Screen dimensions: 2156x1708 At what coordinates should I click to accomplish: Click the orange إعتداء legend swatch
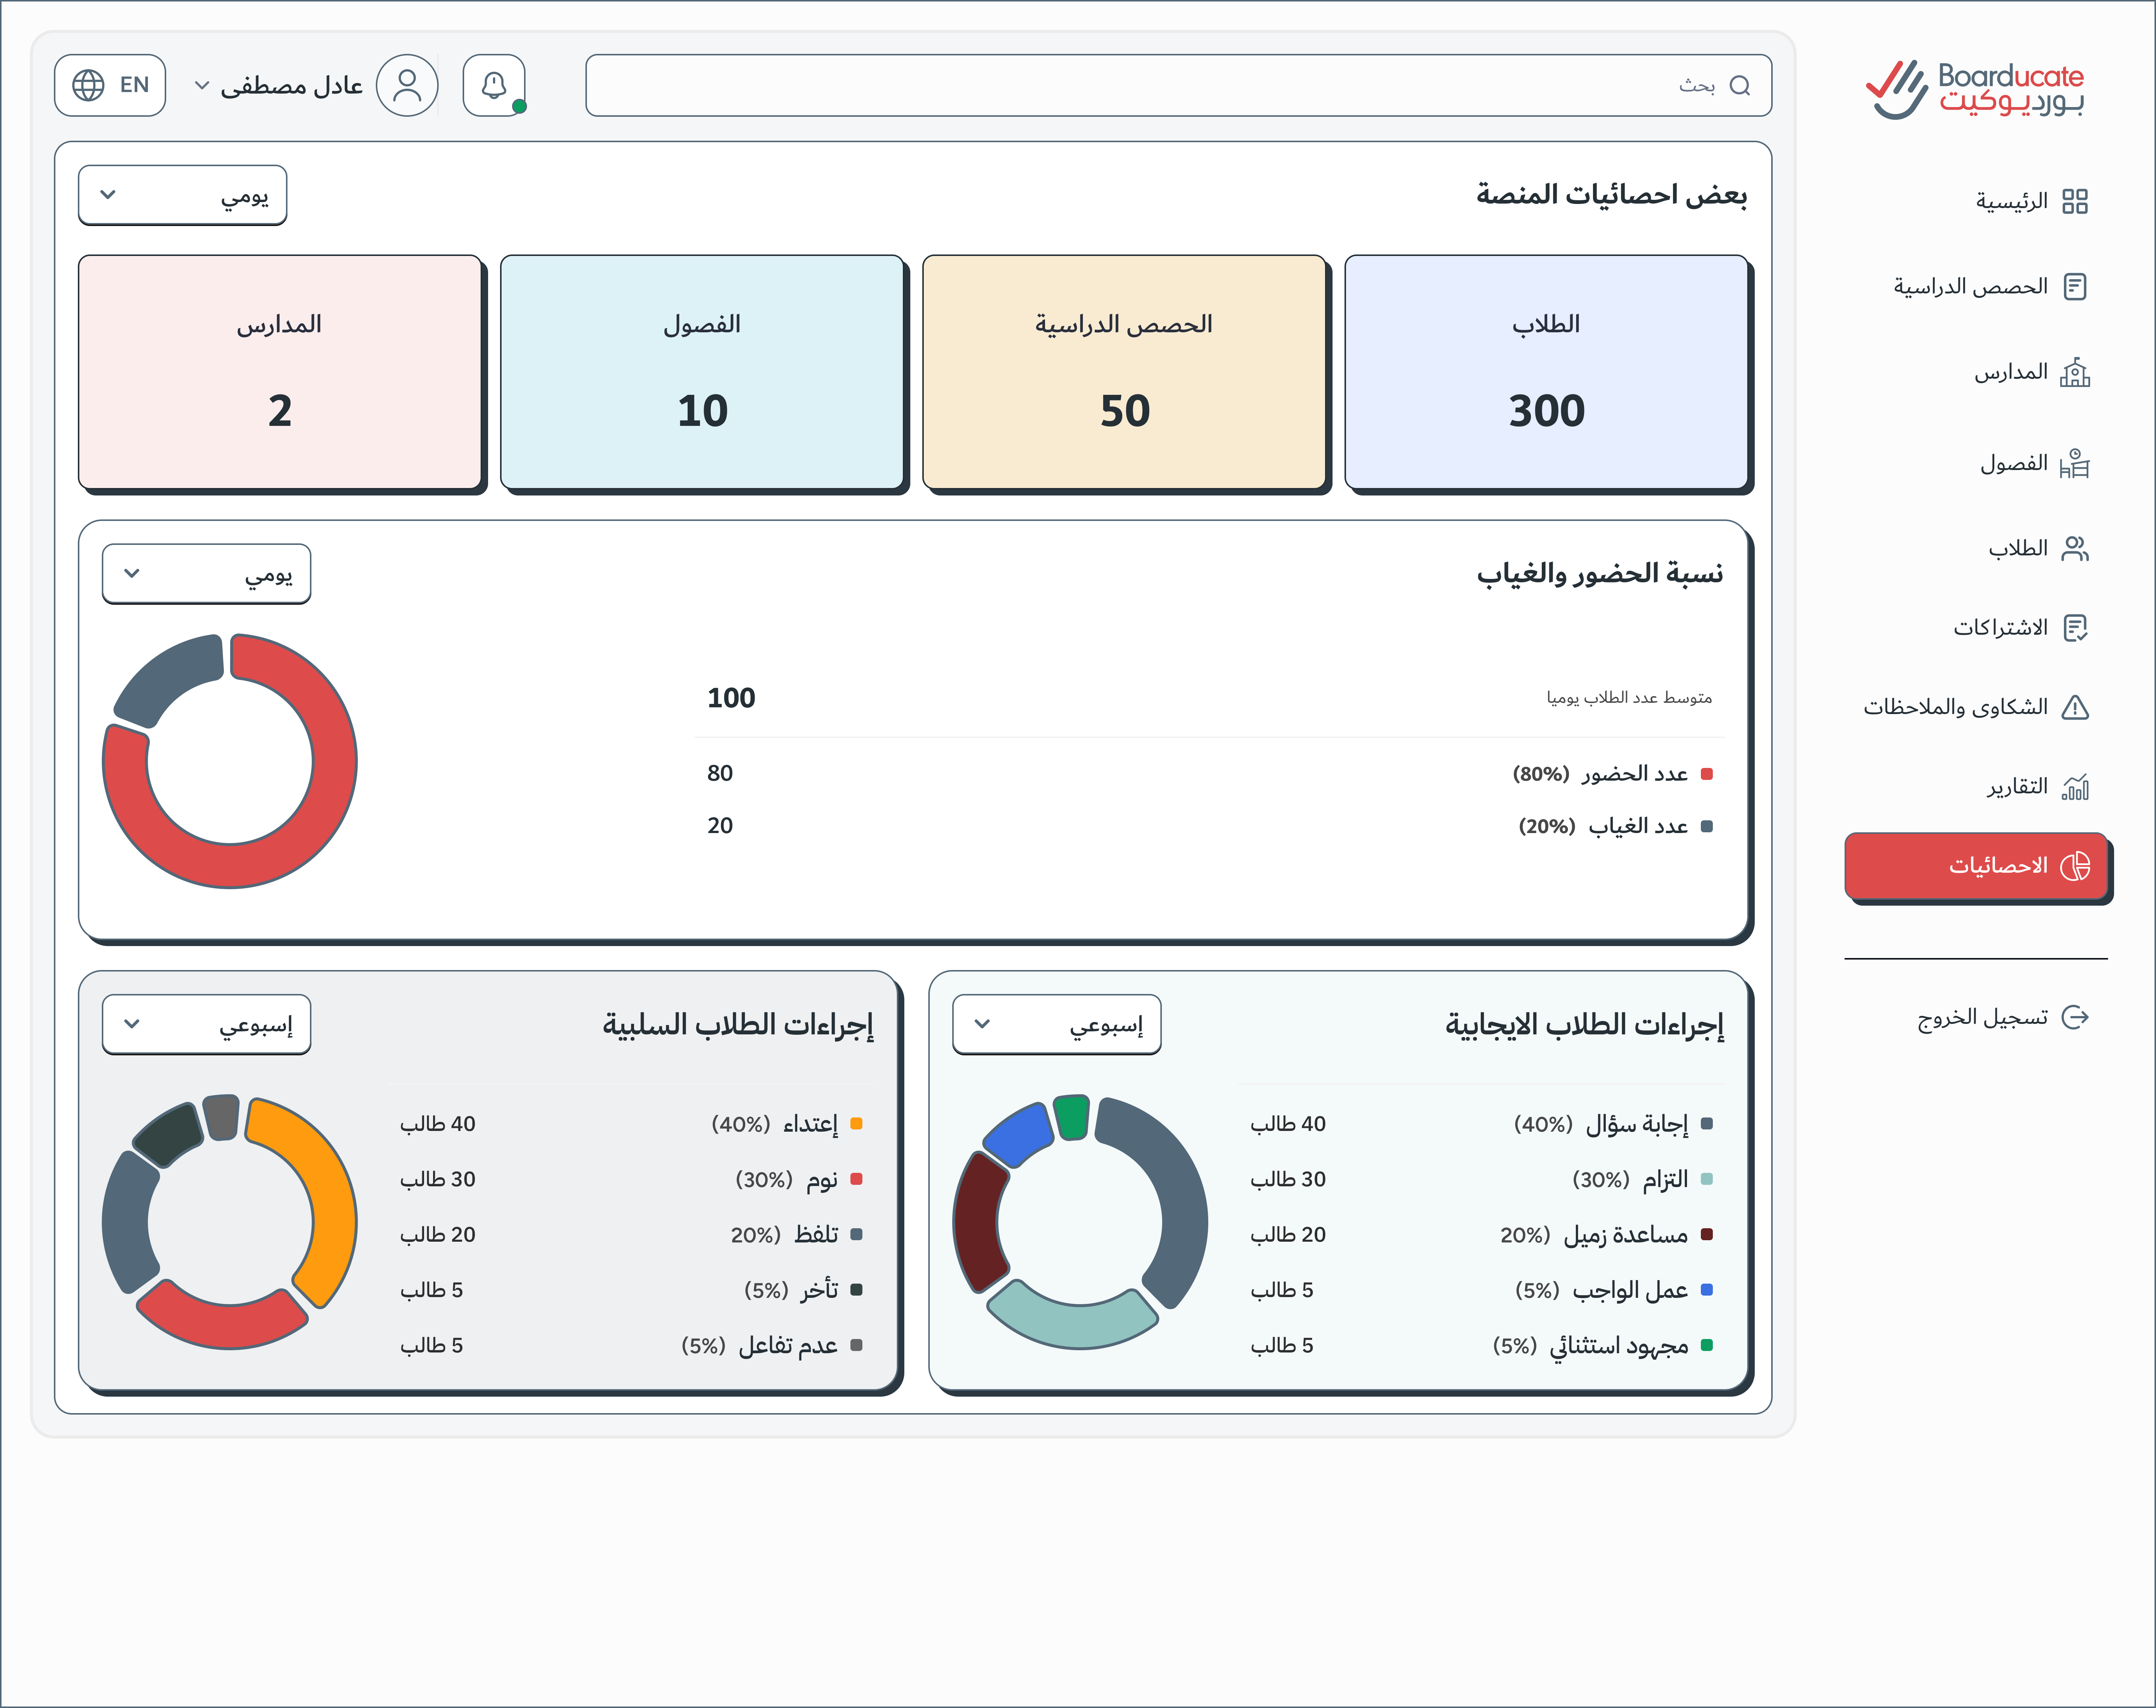click(x=856, y=1124)
